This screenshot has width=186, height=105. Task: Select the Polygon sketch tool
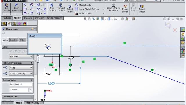point(32,13)
